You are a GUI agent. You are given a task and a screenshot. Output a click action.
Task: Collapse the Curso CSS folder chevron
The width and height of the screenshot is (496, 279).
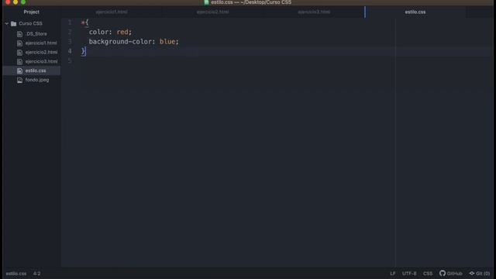[x=7, y=23]
